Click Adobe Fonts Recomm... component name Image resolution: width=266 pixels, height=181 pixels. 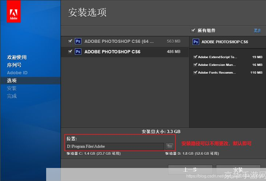(x=217, y=73)
